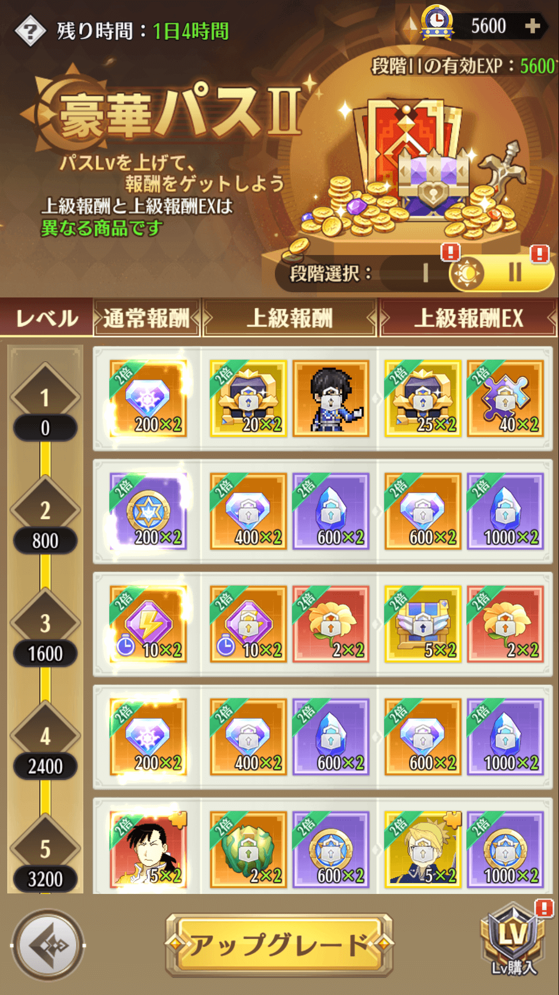Screen dimensions: 559x995
Task: Claim level 1 diamond 200×2 reward
Action: click(x=148, y=398)
